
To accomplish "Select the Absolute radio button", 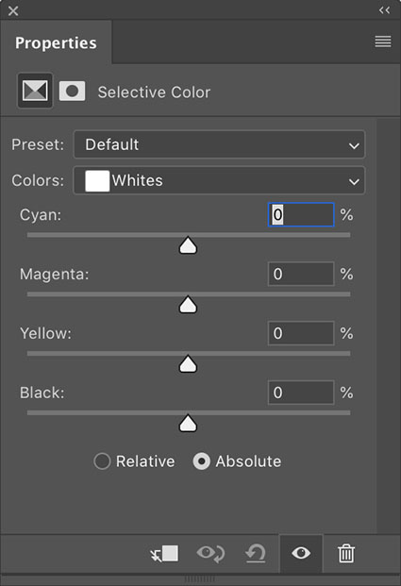I will click(201, 461).
